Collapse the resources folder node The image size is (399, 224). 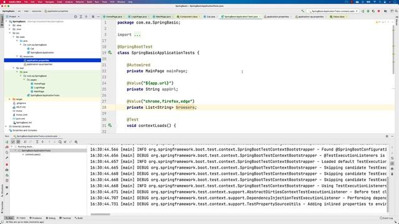click(17, 57)
